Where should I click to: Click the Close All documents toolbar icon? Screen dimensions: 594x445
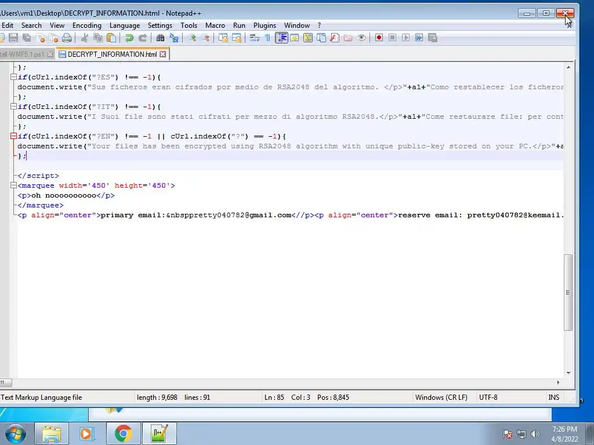pyautogui.click(x=53, y=38)
